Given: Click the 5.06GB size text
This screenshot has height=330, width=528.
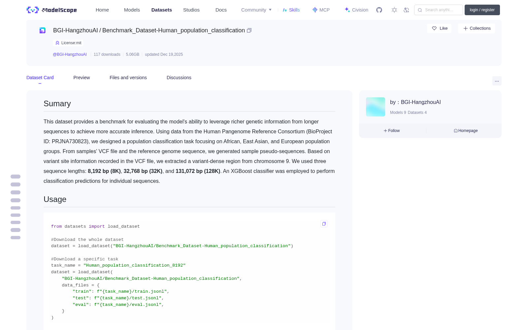Looking at the screenshot, I should 133,54.
